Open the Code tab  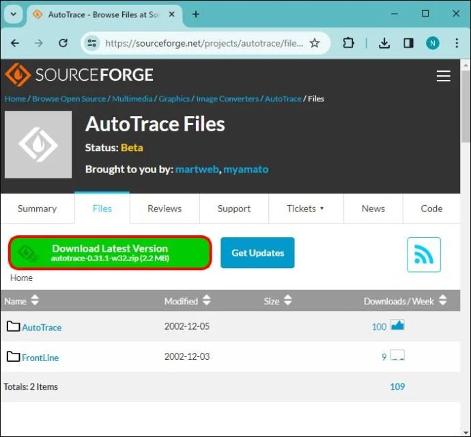tap(431, 209)
